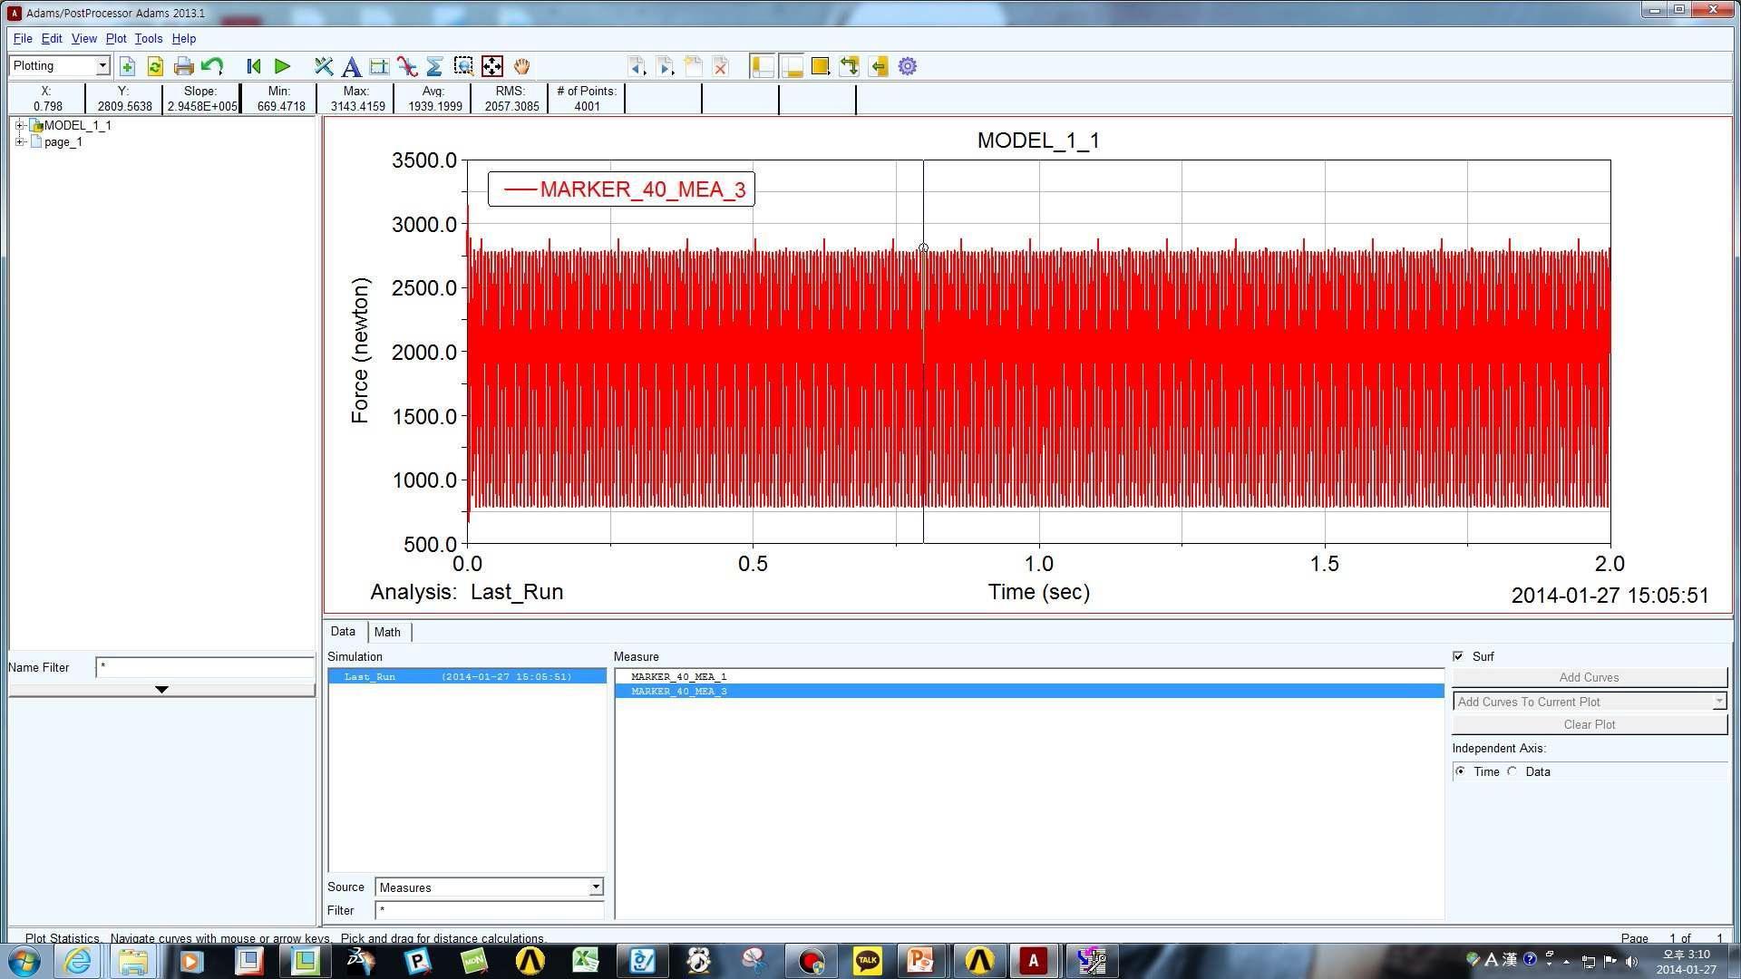Viewport: 1741px width, 979px height.
Task: Click the Next page icon
Action: tap(665, 66)
